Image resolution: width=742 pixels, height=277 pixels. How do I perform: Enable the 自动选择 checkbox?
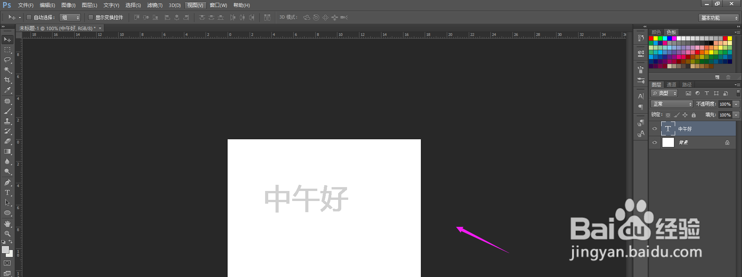(x=29, y=17)
